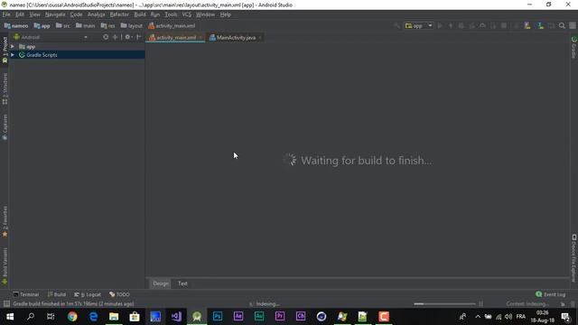Close the MainActivity.java tab
This screenshot has width=578, height=325.
click(x=260, y=38)
